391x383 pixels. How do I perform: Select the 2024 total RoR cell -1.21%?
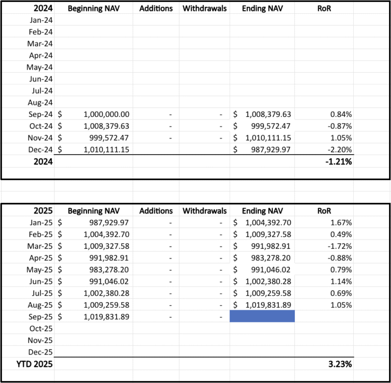(324, 161)
